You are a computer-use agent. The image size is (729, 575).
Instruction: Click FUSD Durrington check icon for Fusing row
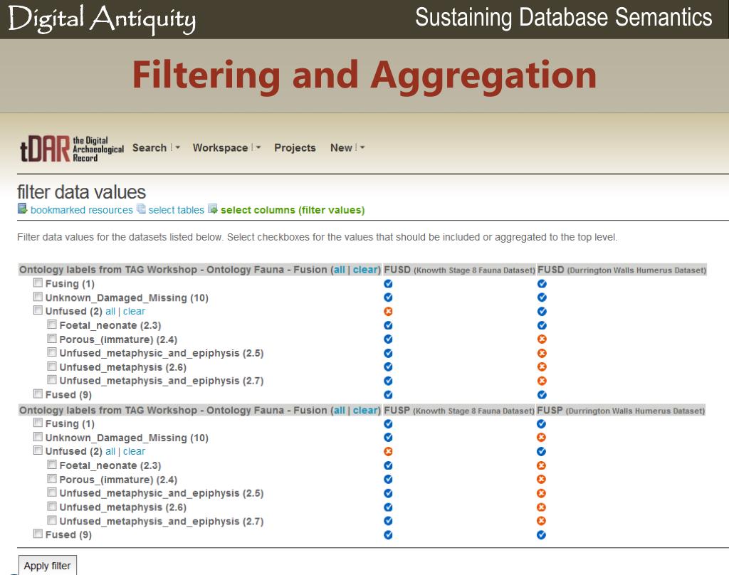542,283
